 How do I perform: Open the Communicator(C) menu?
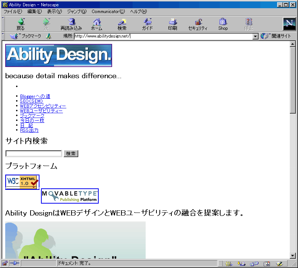[108, 12]
